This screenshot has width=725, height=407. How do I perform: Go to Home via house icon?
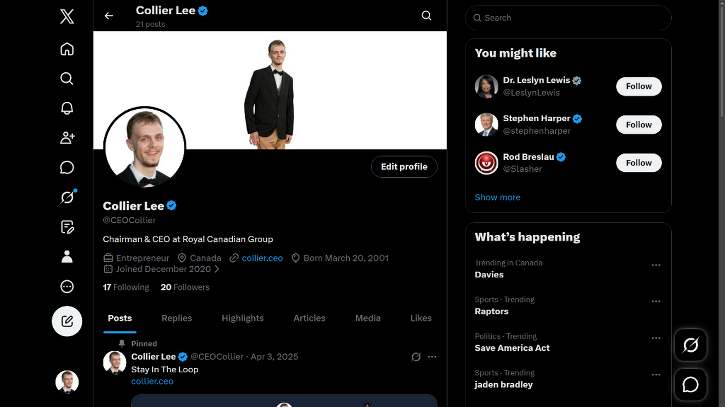(67, 49)
